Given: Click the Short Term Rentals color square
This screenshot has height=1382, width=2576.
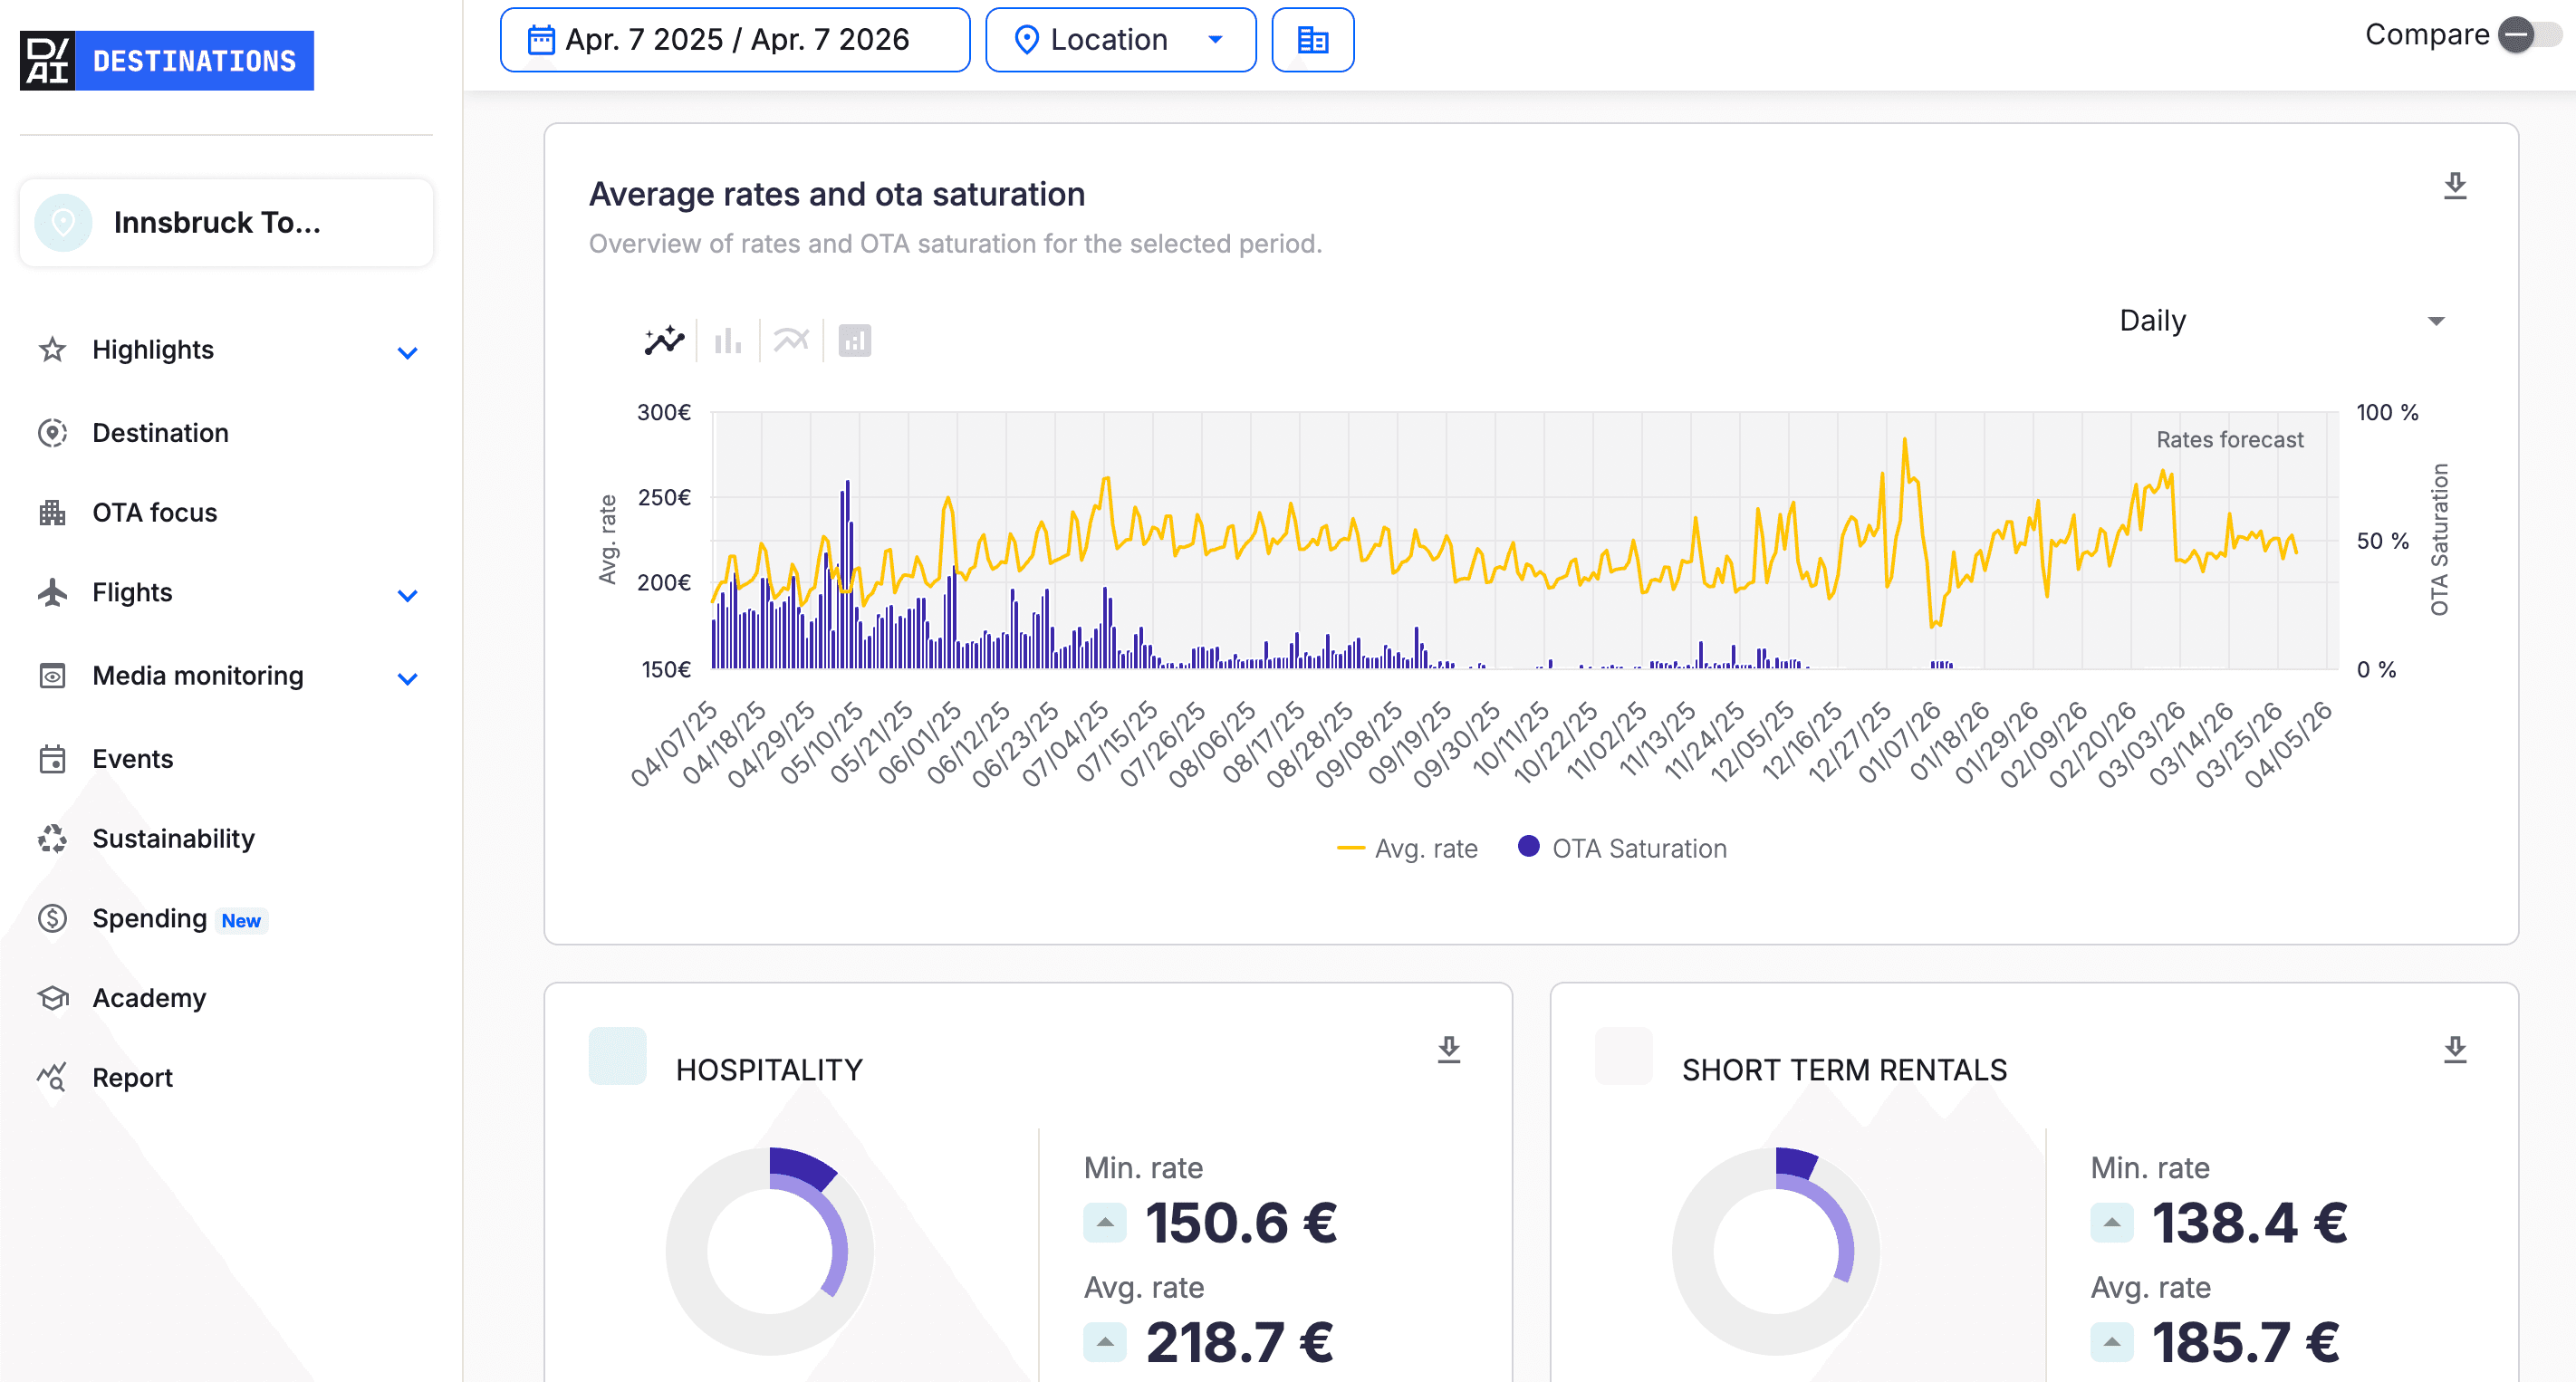Looking at the screenshot, I should (1623, 1055).
